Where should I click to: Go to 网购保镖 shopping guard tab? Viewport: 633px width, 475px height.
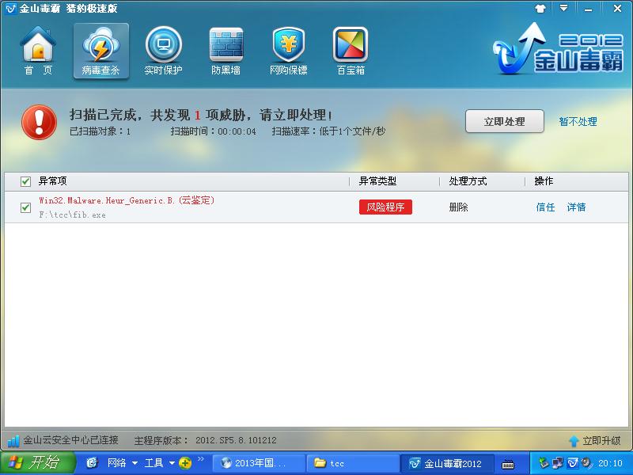click(x=288, y=51)
